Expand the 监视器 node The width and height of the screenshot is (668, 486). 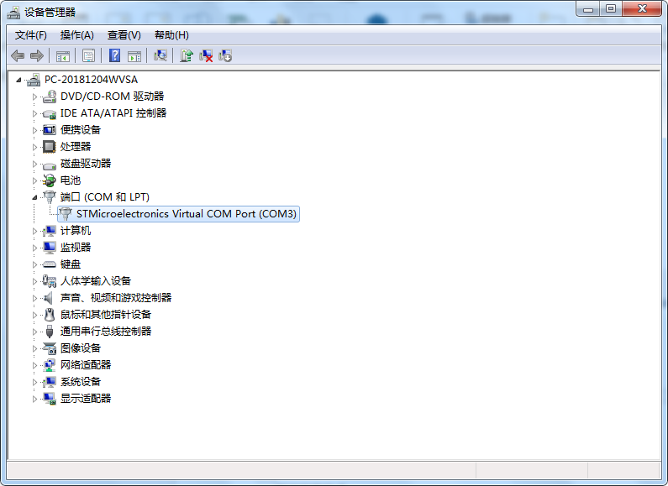click(x=35, y=248)
